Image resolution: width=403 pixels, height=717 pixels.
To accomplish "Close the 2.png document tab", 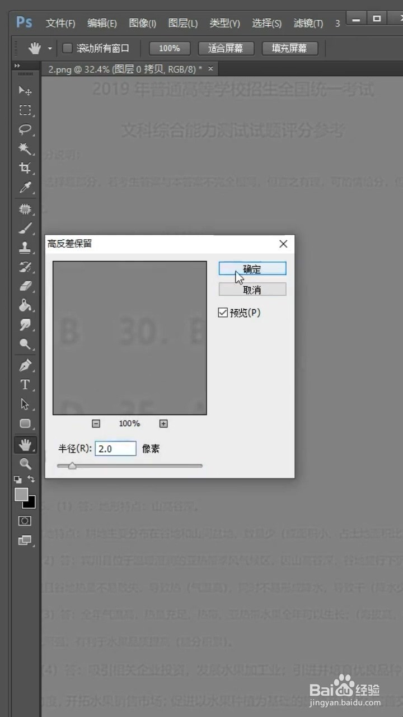I will pyautogui.click(x=210, y=69).
